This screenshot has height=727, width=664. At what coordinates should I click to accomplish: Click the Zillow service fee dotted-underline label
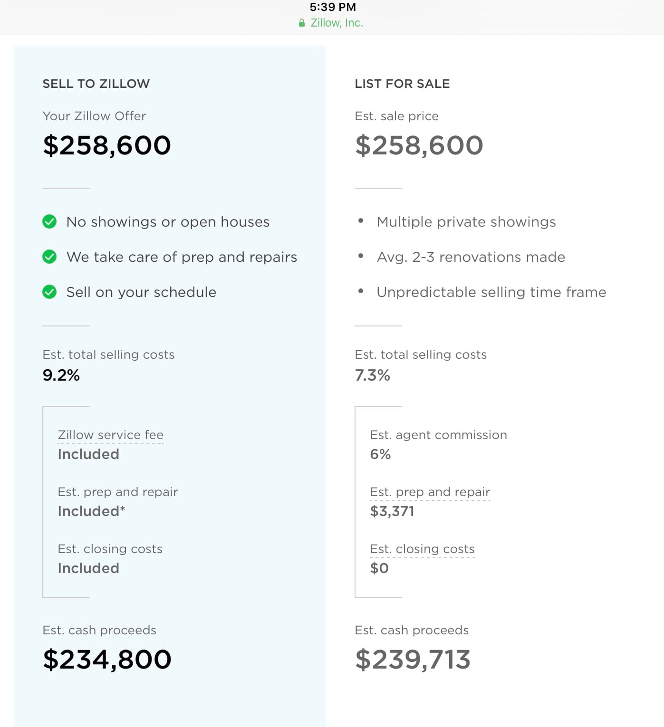coord(110,435)
